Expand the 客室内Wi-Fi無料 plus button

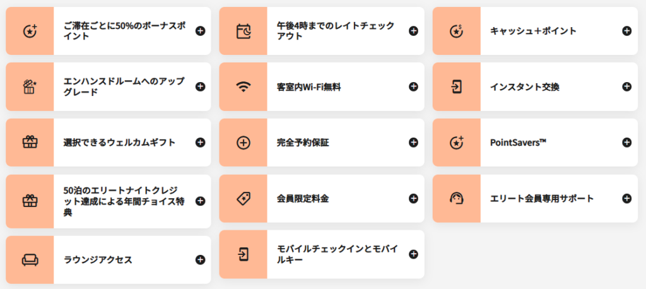click(x=413, y=86)
